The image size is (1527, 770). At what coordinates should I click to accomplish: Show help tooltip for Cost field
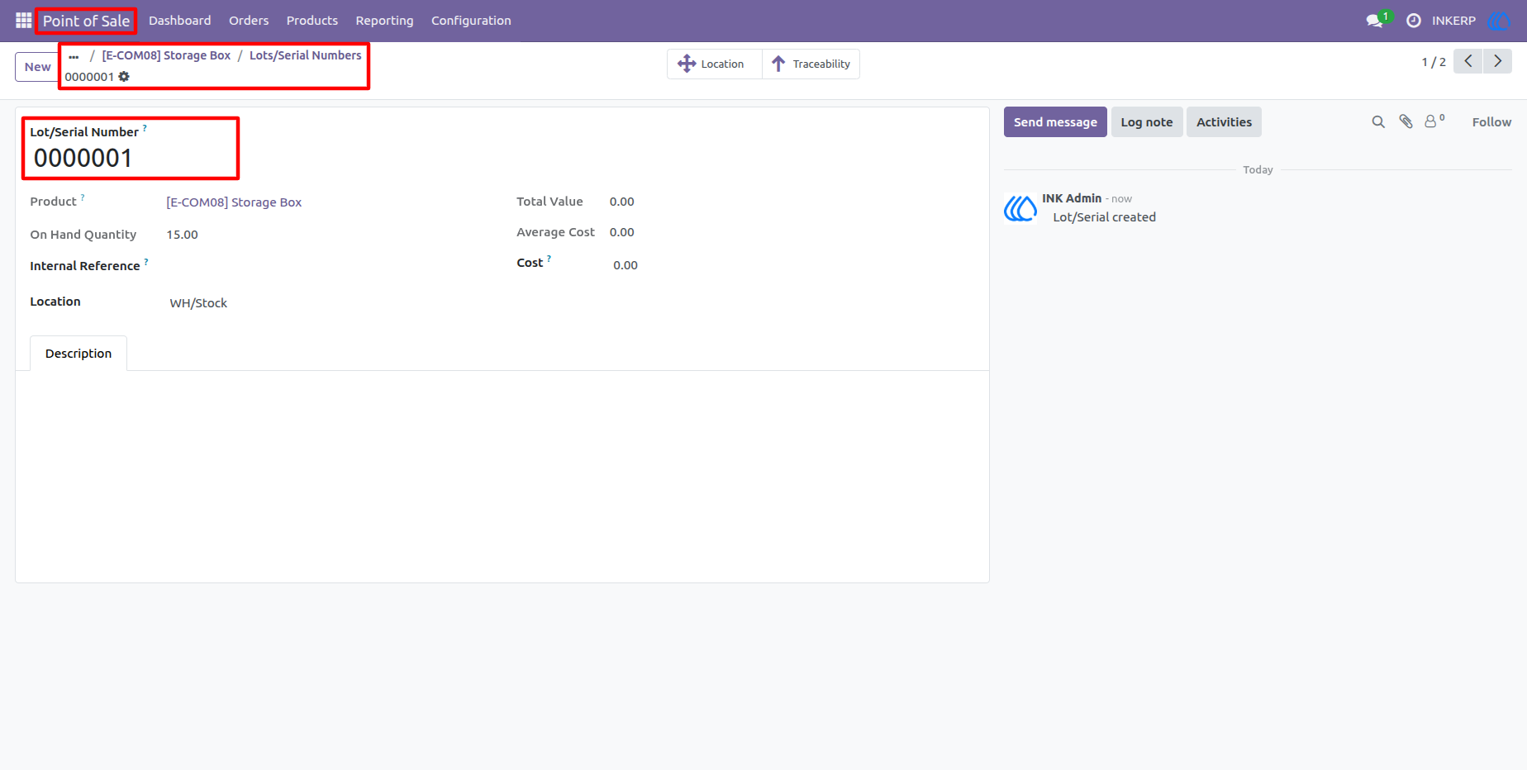click(x=549, y=259)
